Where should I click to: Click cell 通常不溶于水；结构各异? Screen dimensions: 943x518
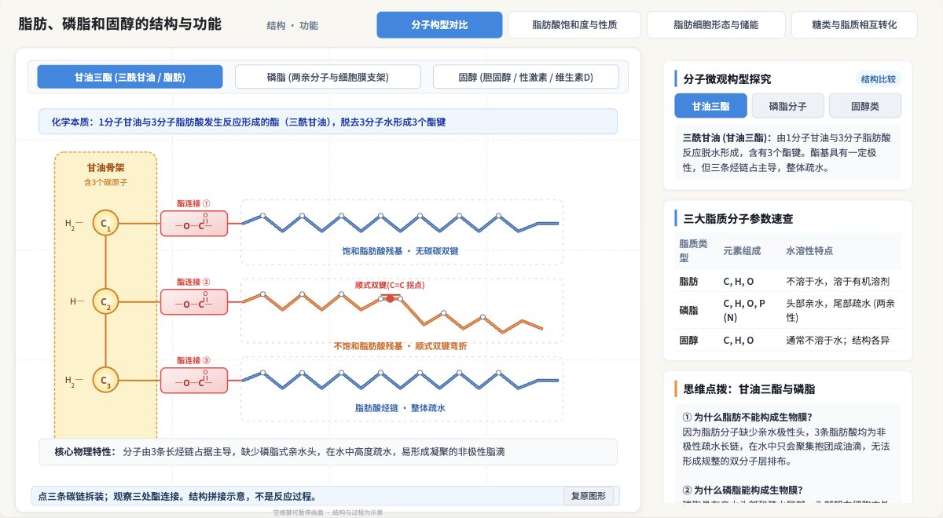[x=838, y=340]
